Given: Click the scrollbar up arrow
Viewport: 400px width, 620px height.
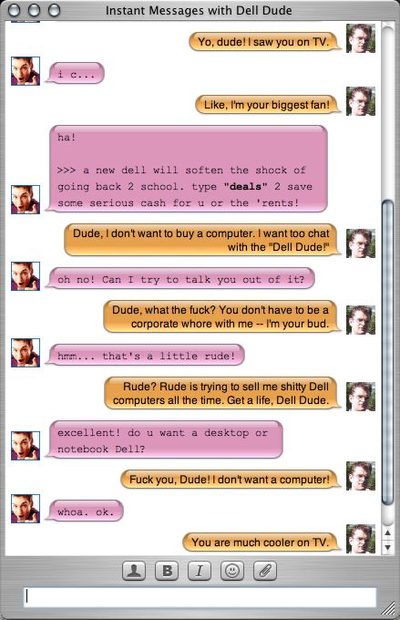Looking at the screenshot, I should click(x=388, y=533).
